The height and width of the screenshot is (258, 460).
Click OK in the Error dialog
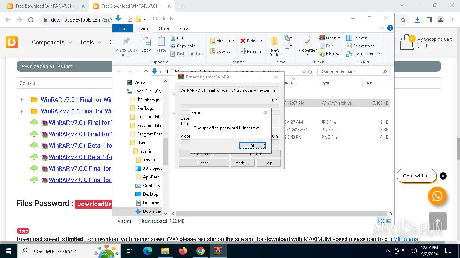252,145
